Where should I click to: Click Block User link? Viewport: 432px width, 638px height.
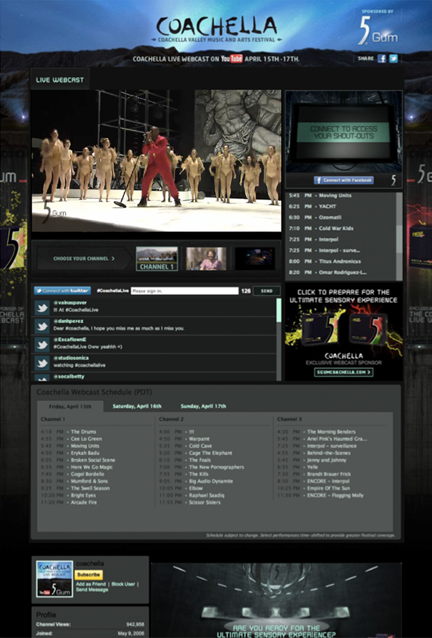[x=123, y=584]
